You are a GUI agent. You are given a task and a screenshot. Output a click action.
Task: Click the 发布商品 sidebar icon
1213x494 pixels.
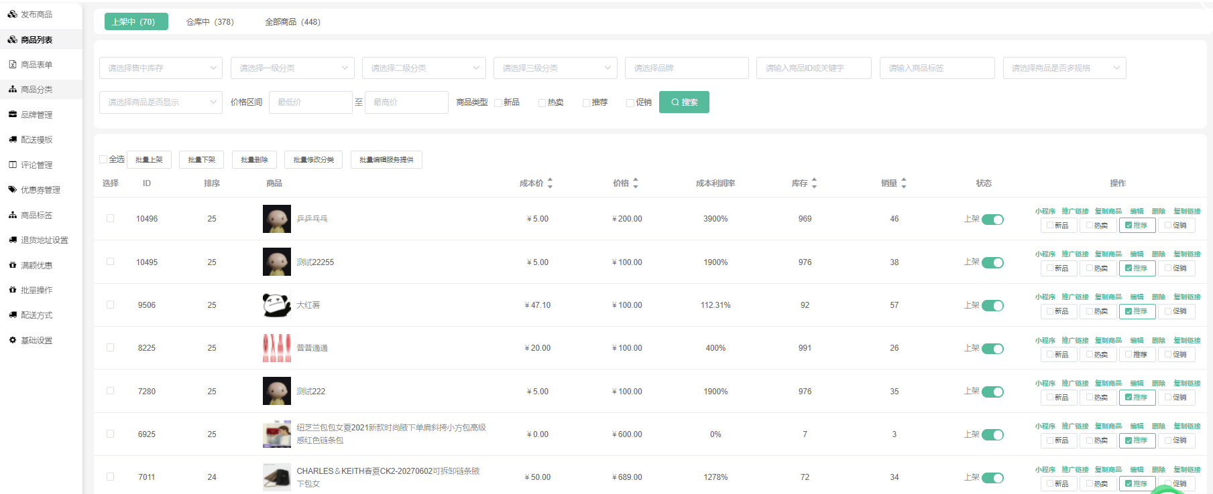click(12, 14)
